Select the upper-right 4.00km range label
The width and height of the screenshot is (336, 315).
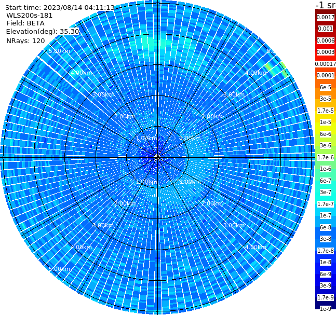click(x=256, y=73)
